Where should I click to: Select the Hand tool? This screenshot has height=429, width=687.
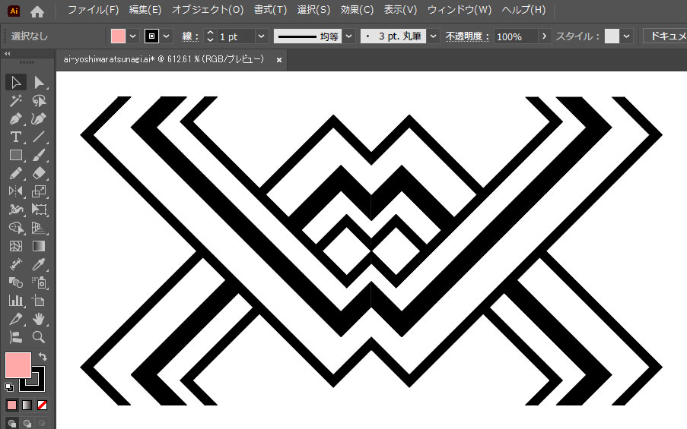[40, 319]
